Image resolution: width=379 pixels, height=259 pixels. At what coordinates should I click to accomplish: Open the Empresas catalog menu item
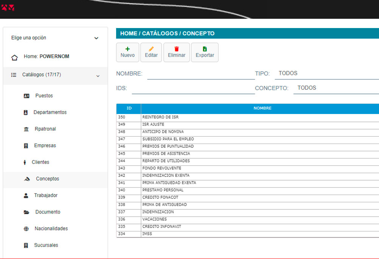45,146
